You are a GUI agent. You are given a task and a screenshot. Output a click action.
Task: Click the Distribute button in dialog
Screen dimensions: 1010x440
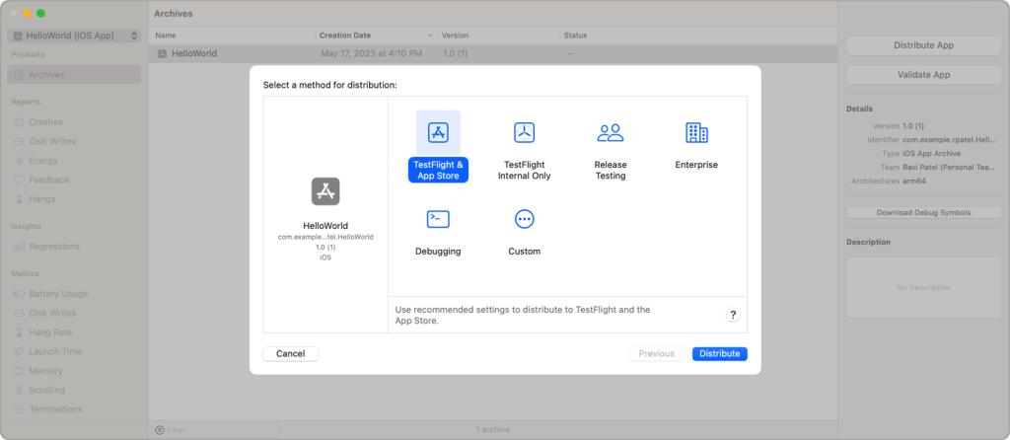pos(719,353)
